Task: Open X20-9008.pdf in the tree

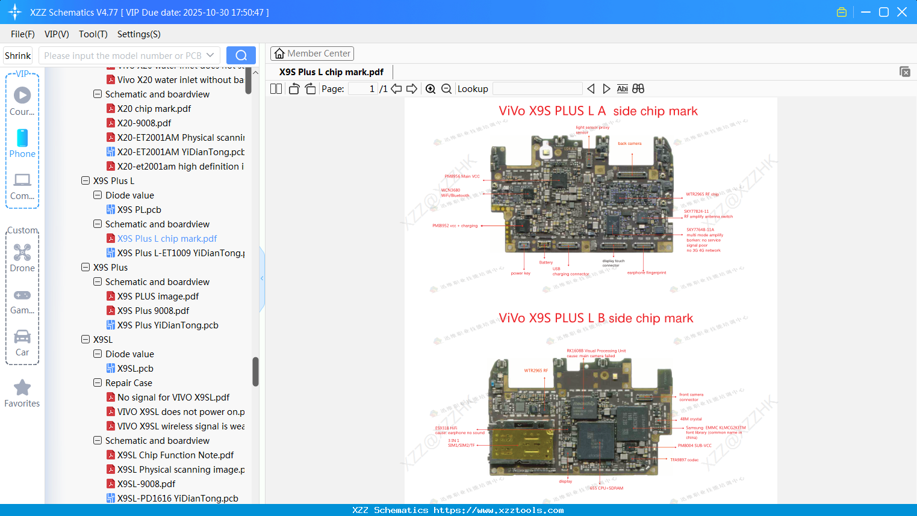Action: point(144,123)
